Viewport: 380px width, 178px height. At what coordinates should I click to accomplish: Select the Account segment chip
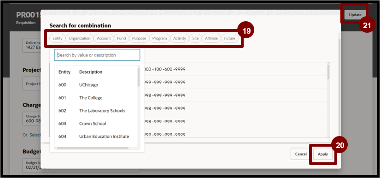click(104, 38)
